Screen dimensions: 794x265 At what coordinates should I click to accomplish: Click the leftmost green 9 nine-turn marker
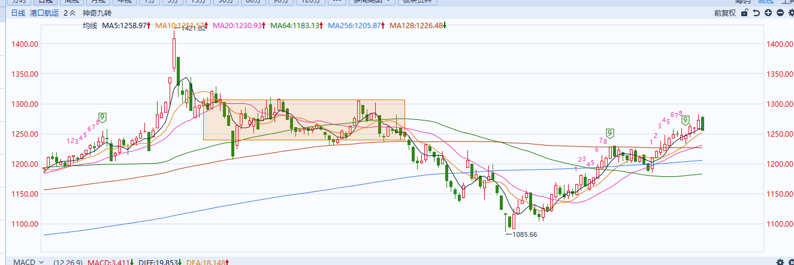102,116
